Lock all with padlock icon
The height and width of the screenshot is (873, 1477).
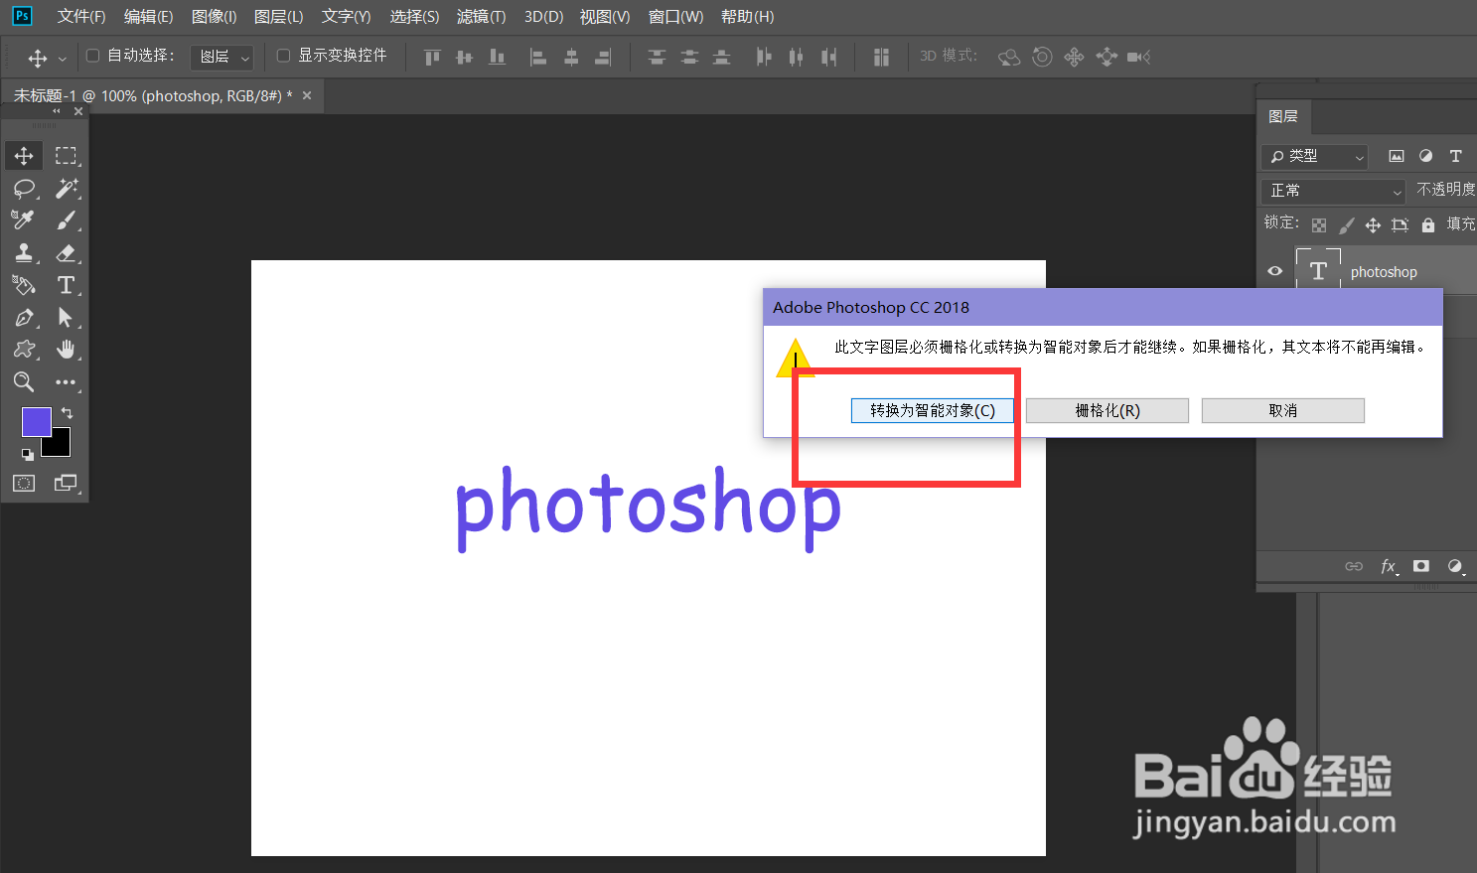tap(1428, 225)
